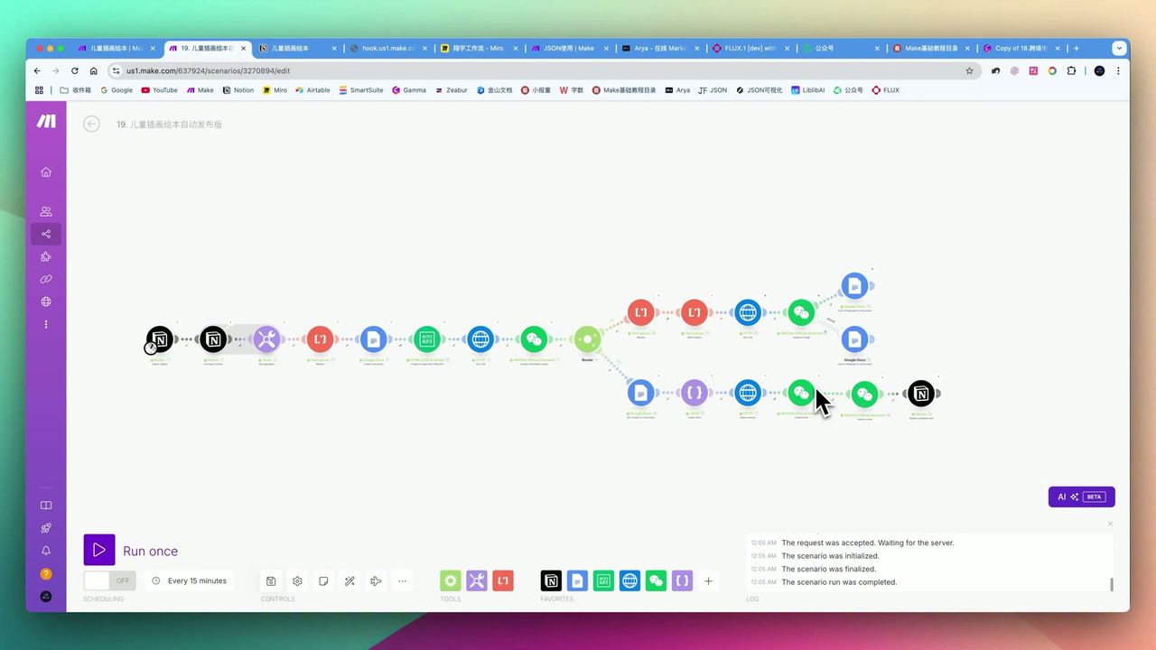Expand the three-dots more controls menu

[402, 580]
